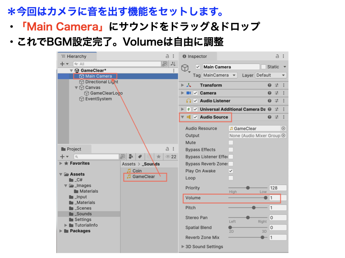Viewport: 345px width, 258px height.
Task: Click the Hierarchy panel lock icon
Action: click(x=167, y=56)
